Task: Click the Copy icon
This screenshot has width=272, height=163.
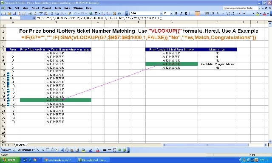Action: pos(57,13)
